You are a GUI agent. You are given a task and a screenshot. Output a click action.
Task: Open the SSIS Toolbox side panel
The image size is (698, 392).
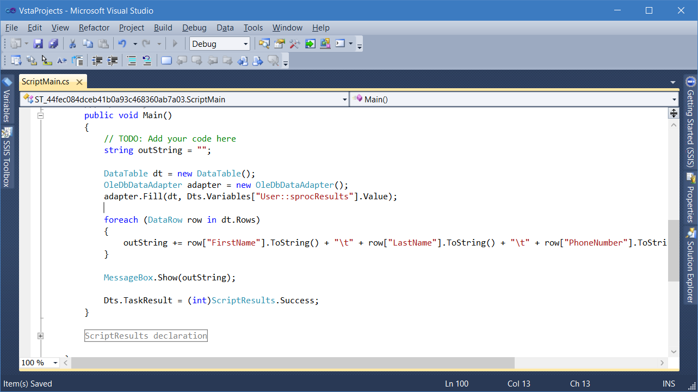(7, 158)
